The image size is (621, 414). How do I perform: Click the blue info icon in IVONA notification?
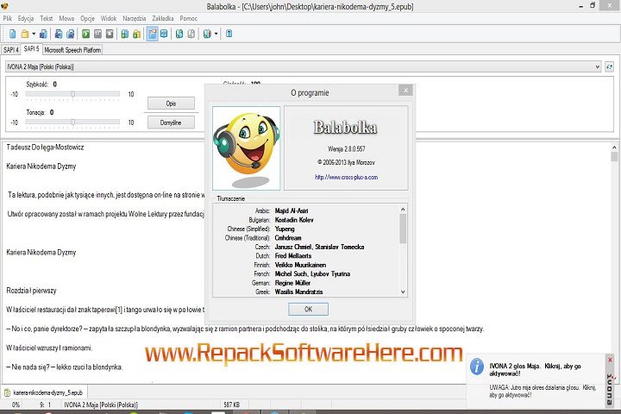point(477,367)
